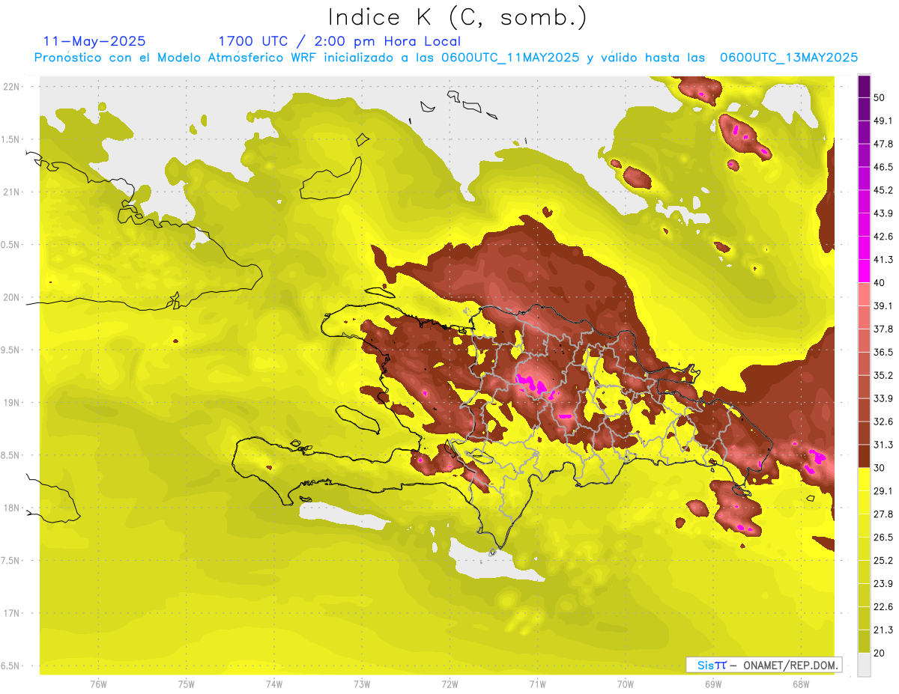899x694 pixels.
Task: Click the map title 'Indice K (C, somb.)'
Action: [x=458, y=18]
